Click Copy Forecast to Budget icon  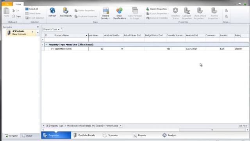coord(135,11)
